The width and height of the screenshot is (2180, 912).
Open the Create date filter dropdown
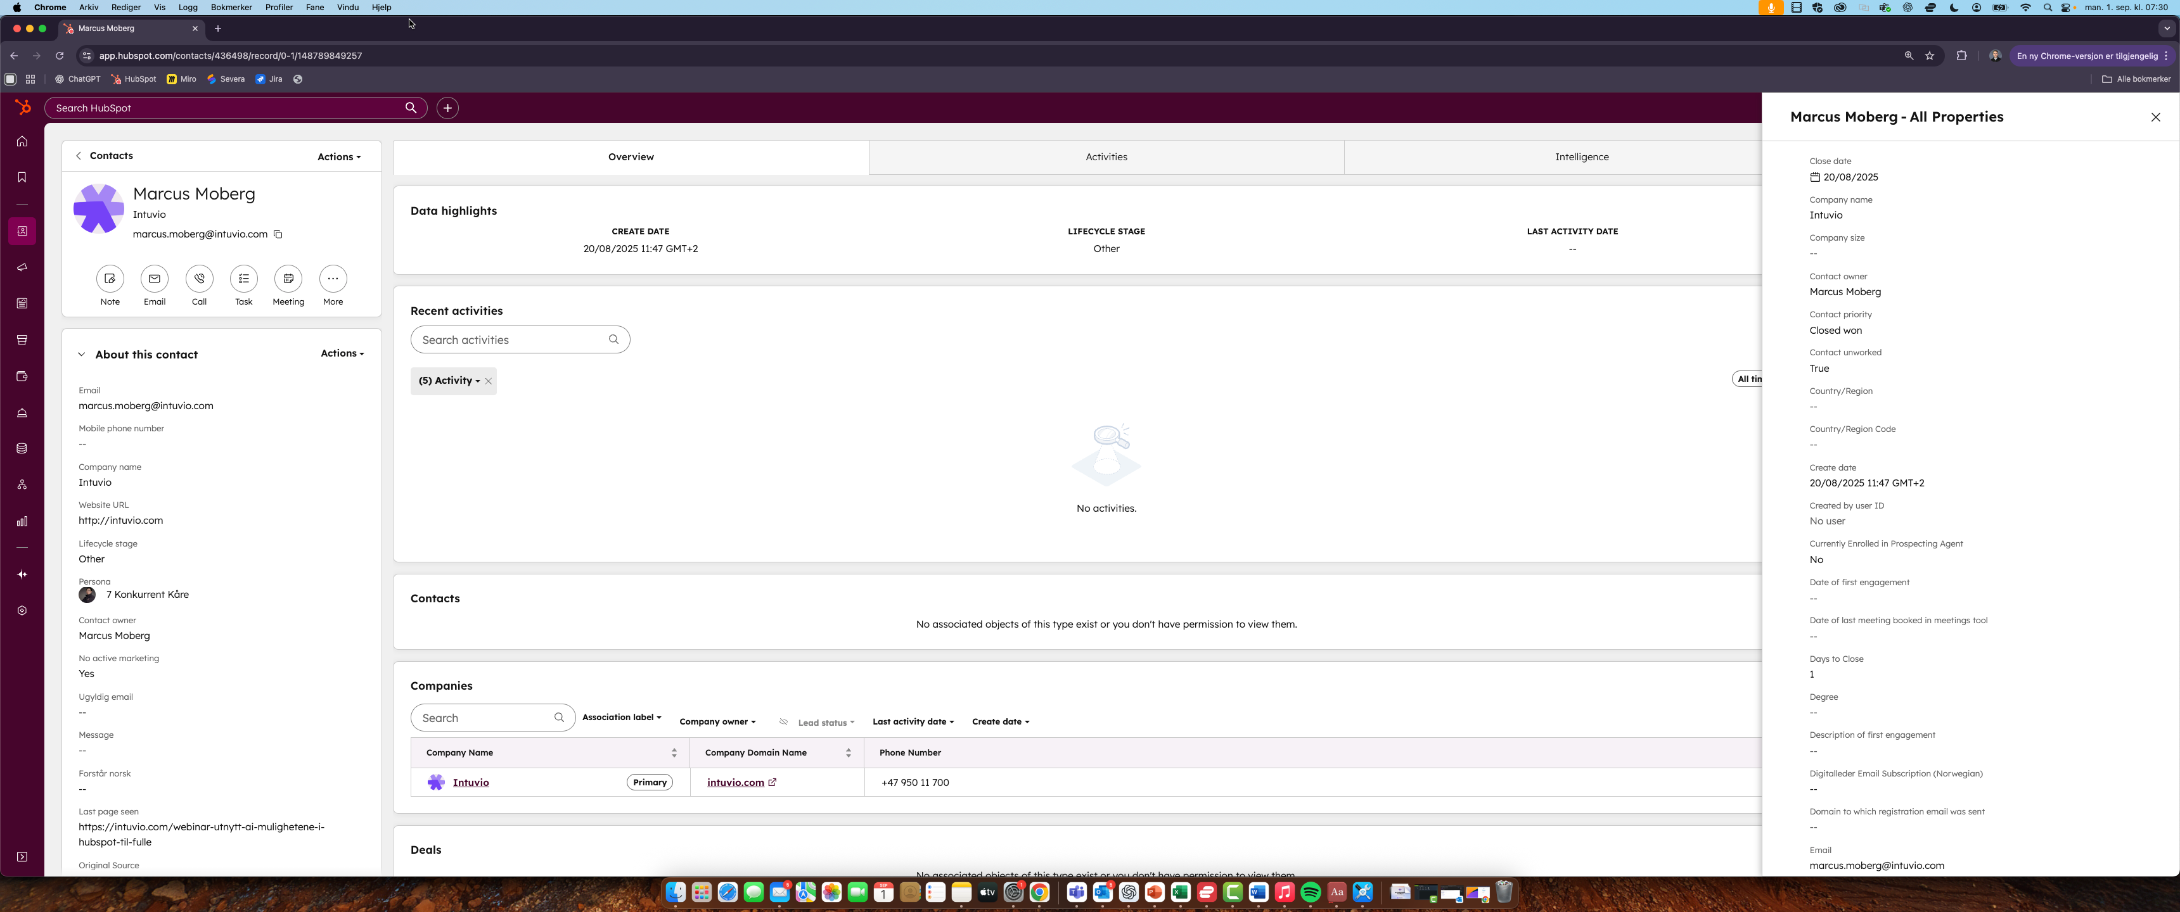pos(1000,721)
